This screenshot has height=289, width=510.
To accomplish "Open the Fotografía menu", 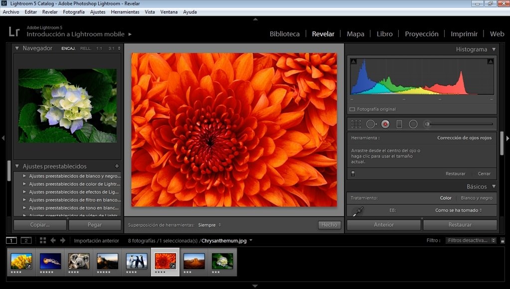I will 73,11.
